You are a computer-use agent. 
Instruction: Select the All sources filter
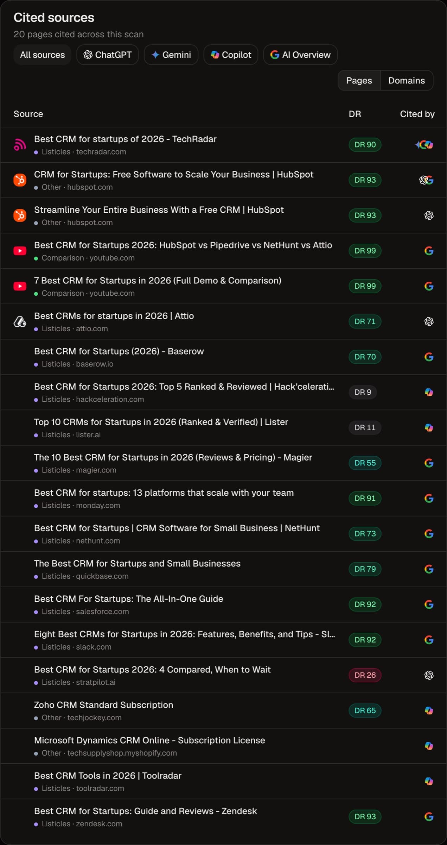tap(42, 55)
